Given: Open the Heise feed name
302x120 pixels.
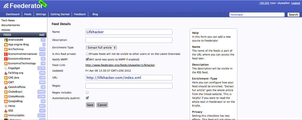Looking at the screenshot, I should pos(11,106).
